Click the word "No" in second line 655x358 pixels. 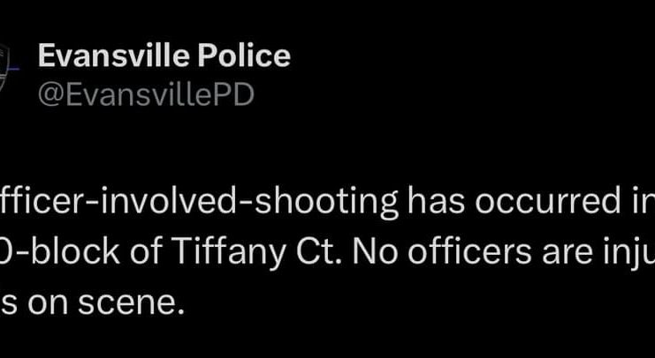(x=375, y=251)
